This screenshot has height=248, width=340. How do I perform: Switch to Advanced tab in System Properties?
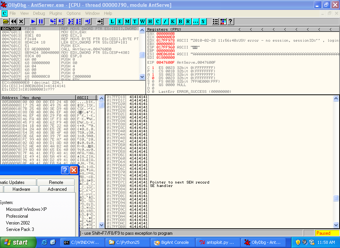(x=57, y=189)
